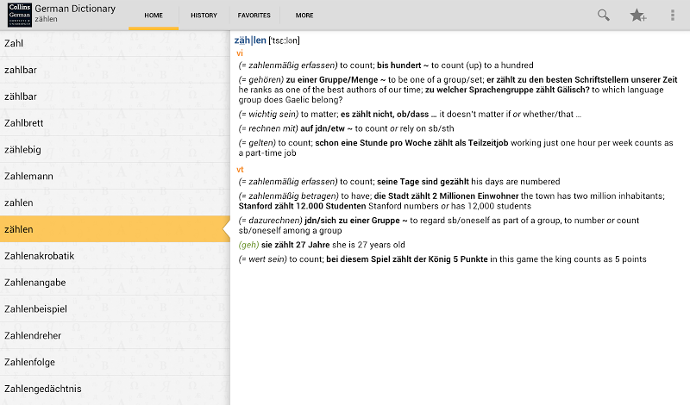
Task: Tap the zäh|len headword in definition
Action: tap(250, 40)
